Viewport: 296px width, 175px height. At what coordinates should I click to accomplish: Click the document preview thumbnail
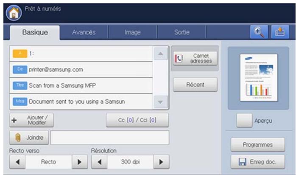(259, 78)
